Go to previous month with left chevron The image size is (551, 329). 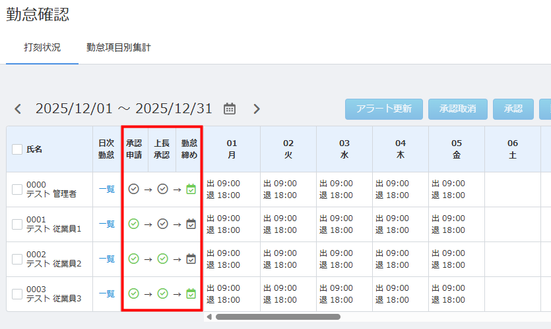click(x=18, y=109)
